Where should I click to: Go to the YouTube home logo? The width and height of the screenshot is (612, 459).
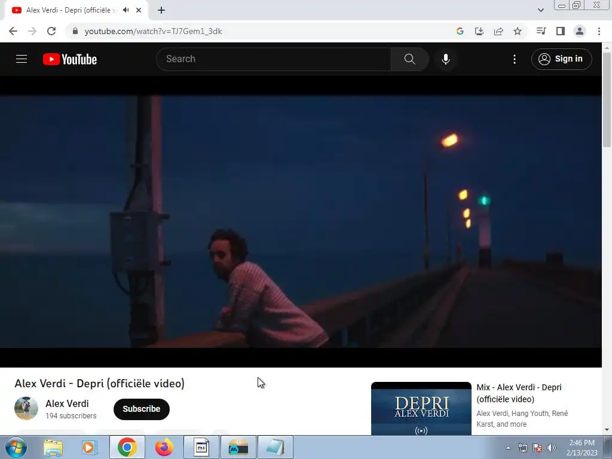click(70, 59)
